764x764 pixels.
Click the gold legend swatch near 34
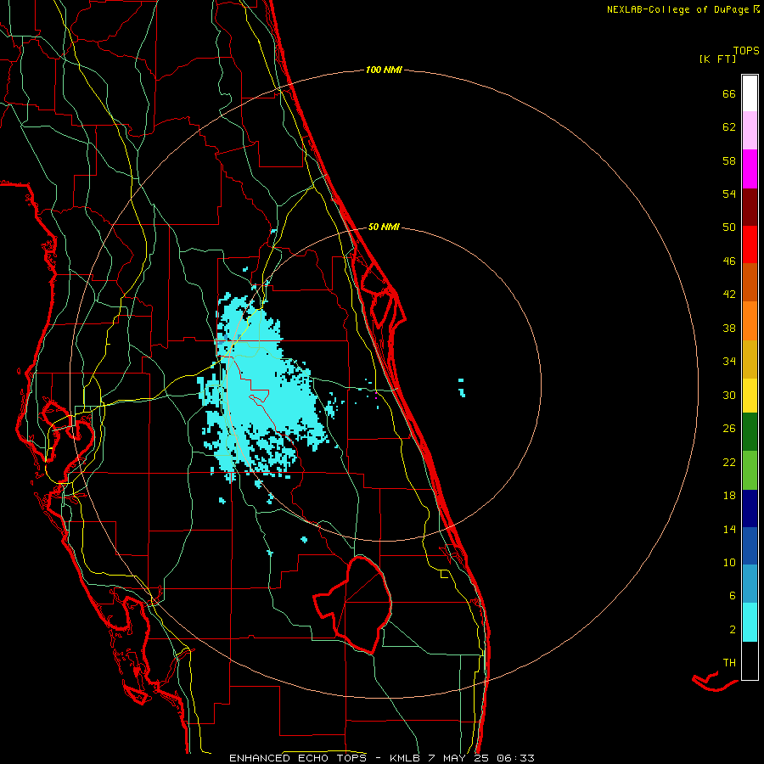750,359
